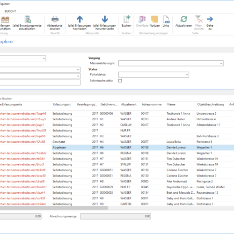Expand the middle left filter dropdown above text field

click(x=78, y=76)
